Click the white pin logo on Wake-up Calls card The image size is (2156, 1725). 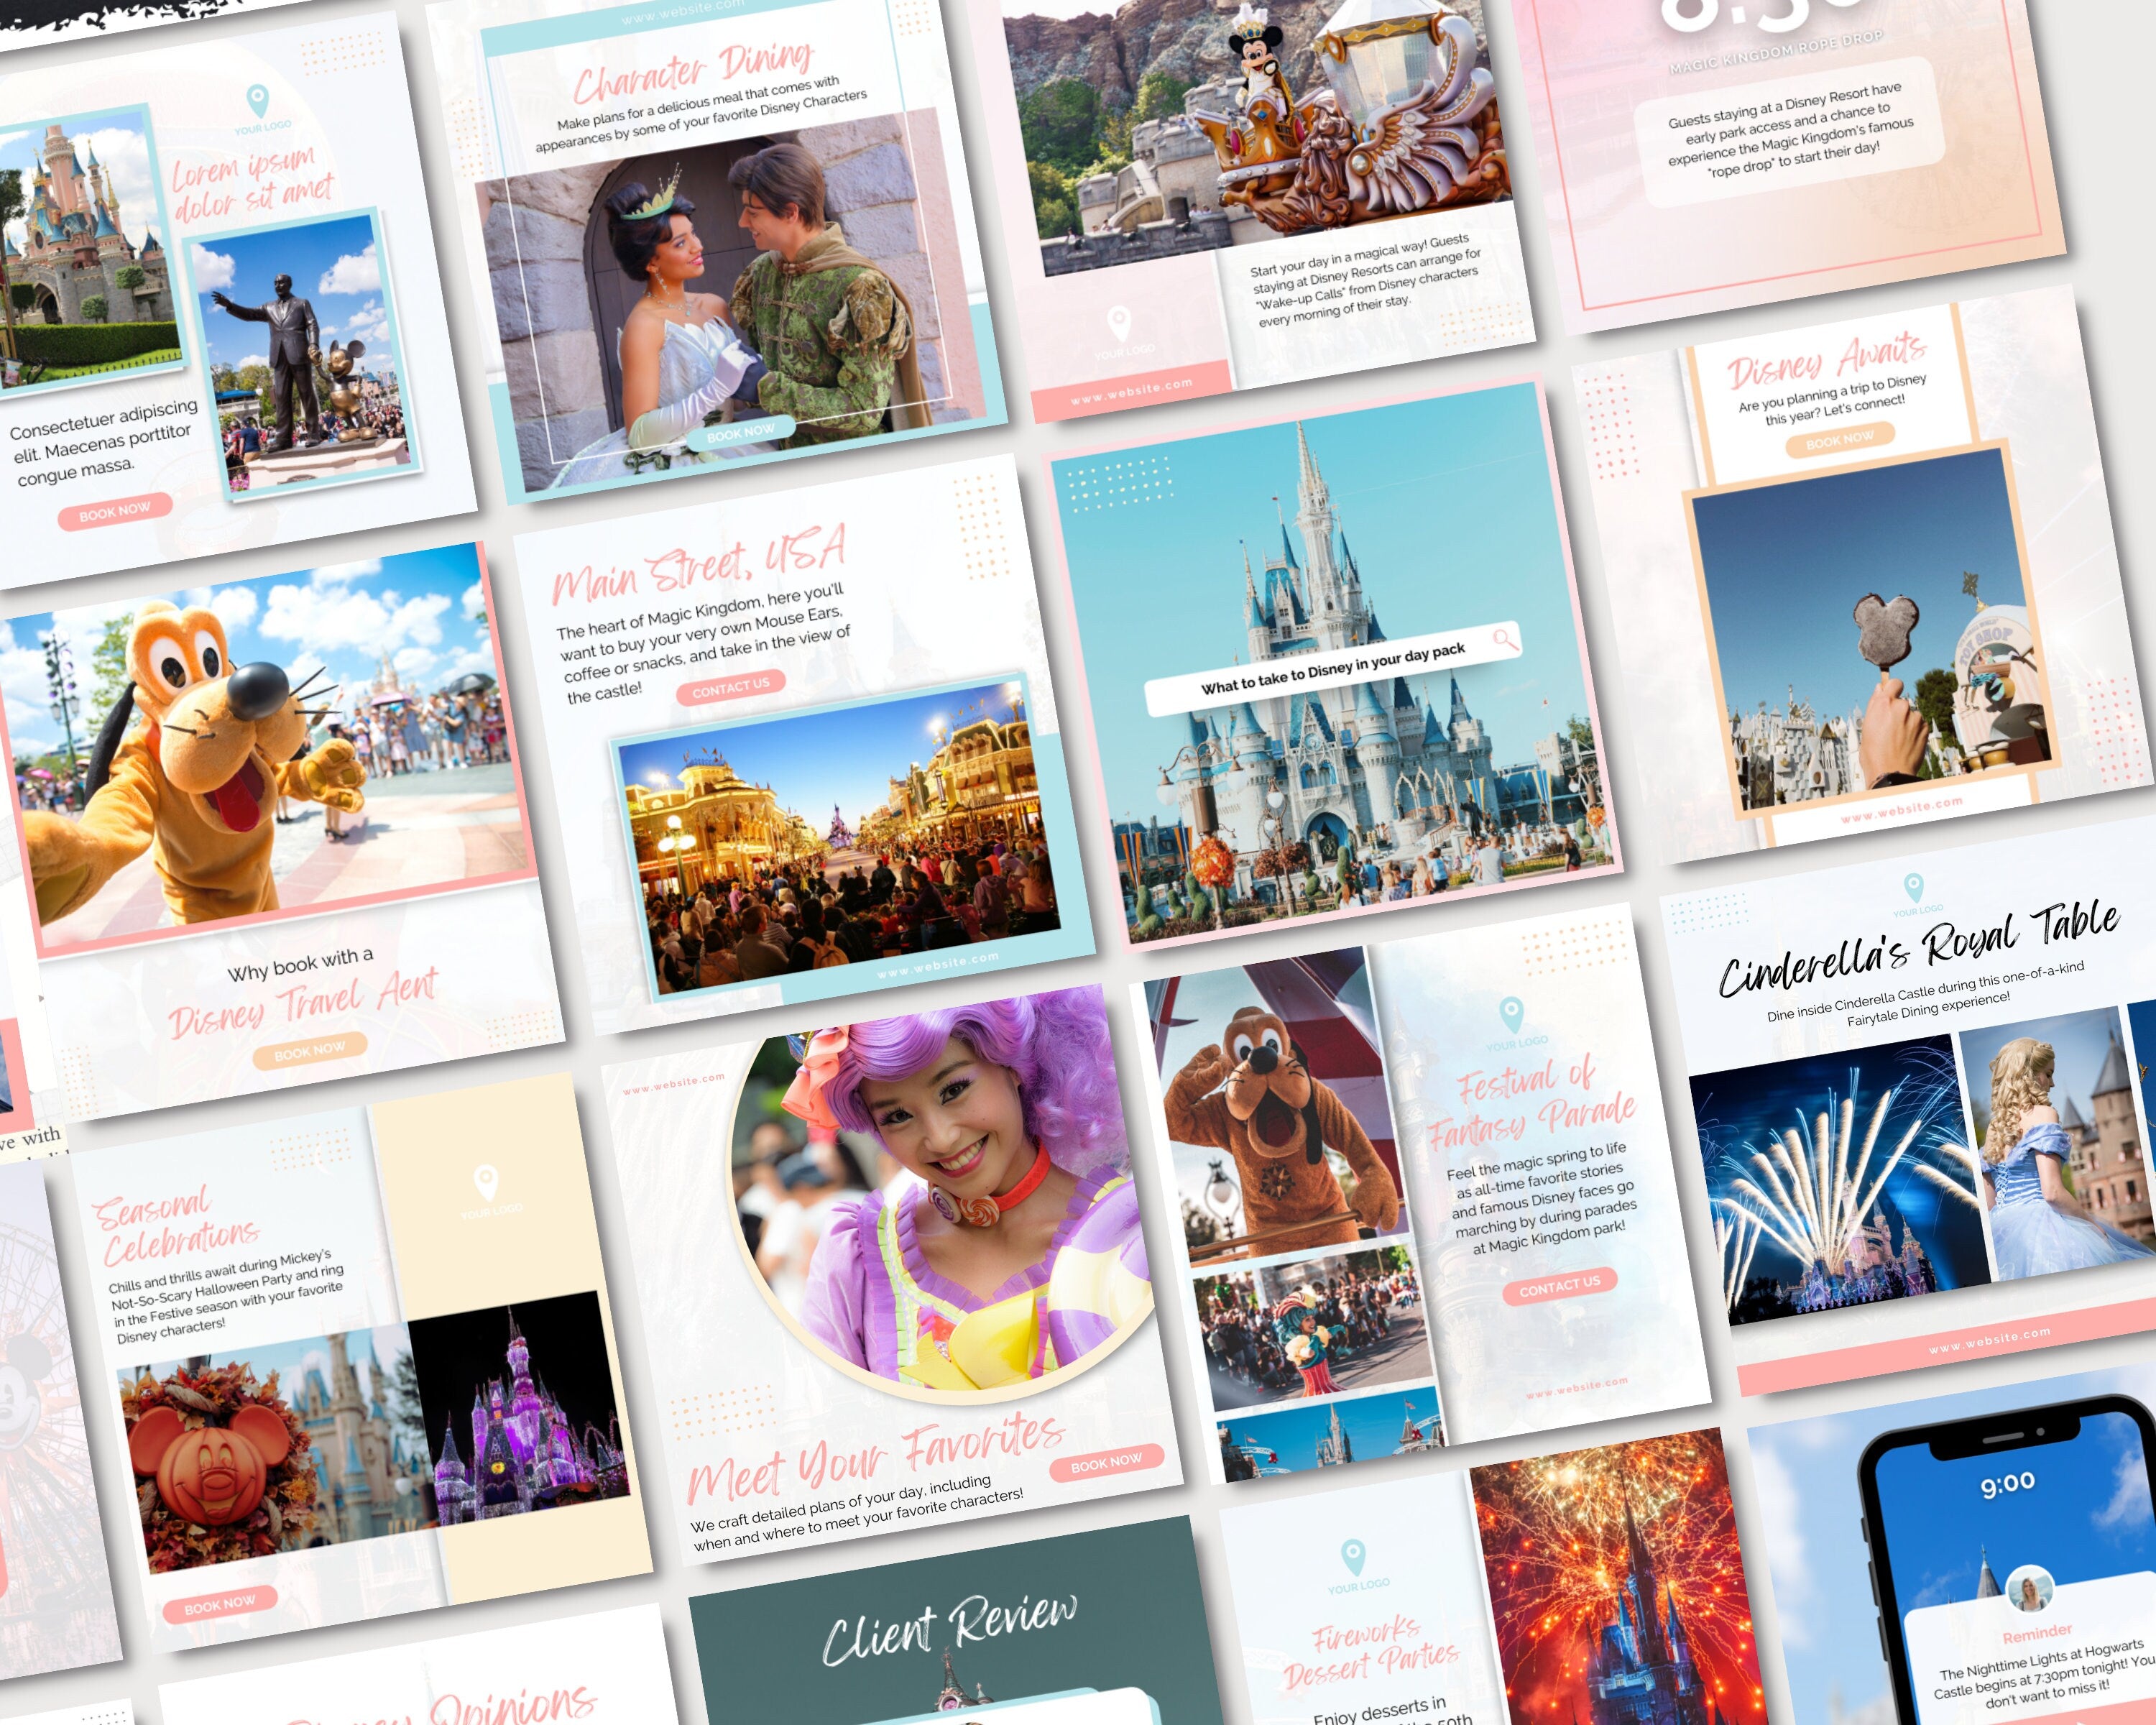[x=1119, y=324]
